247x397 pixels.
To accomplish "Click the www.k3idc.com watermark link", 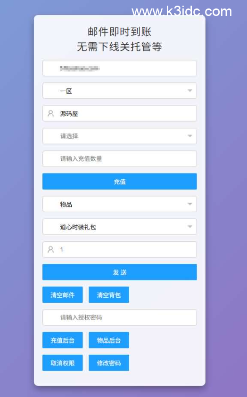I will [x=182, y=12].
